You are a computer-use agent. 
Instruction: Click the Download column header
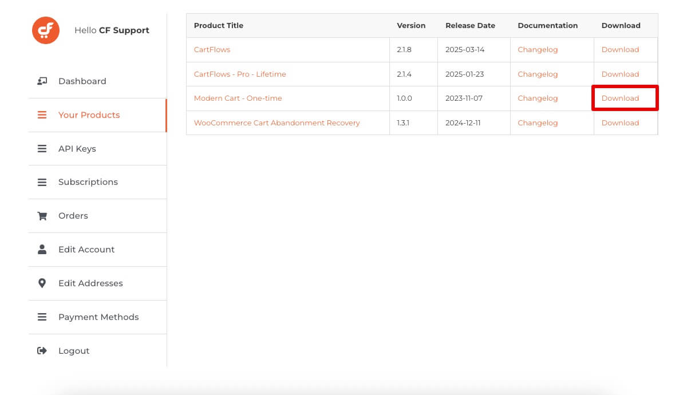click(621, 26)
